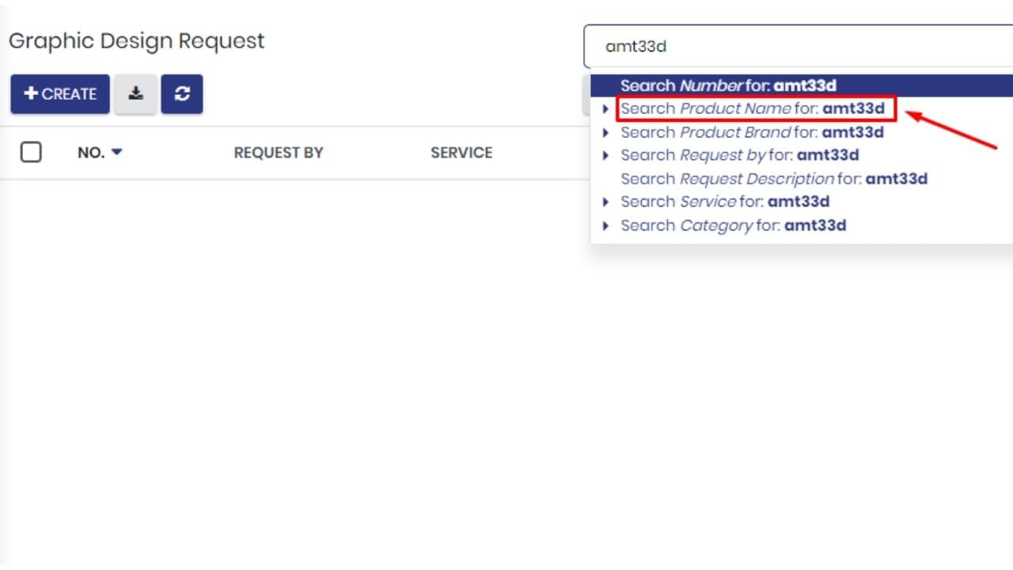The image size is (1013, 570).
Task: Pick Search Service for amt33d
Action: pyautogui.click(x=725, y=202)
